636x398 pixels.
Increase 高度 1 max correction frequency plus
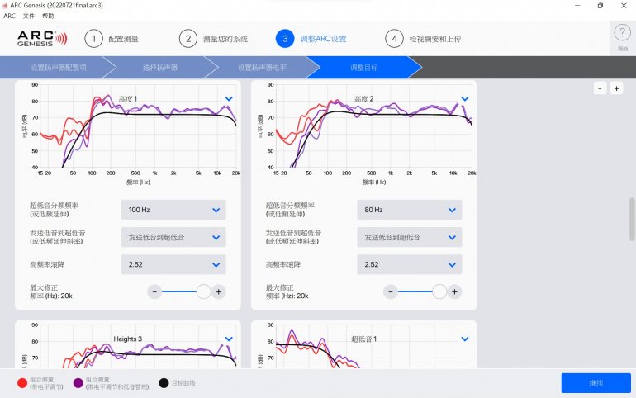pos(218,291)
